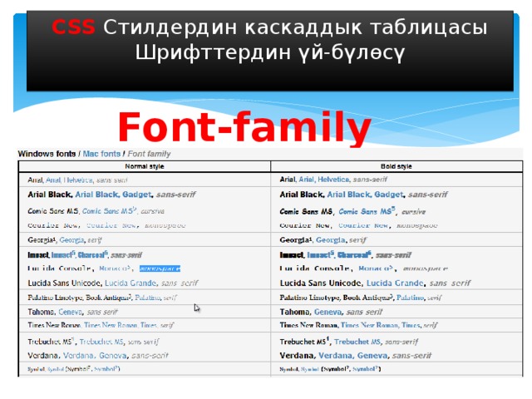Image resolution: width=532 pixels, height=399 pixels.
Task: Select Book Antiqua in Bold style column
Action: click(x=367, y=298)
